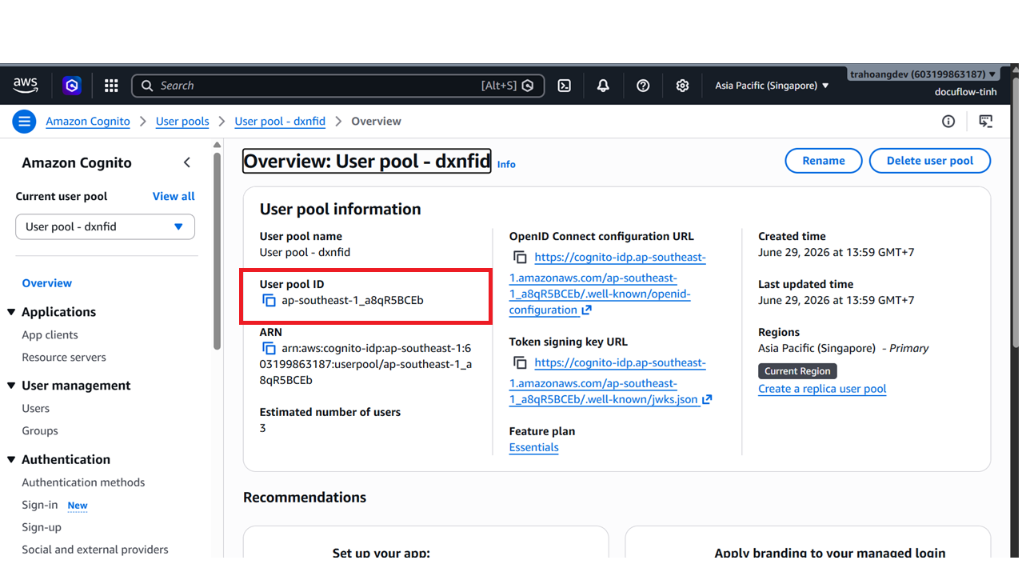Screen dimensions: 1022x576
Task: Click the Set up your app card title
Action: (381, 553)
